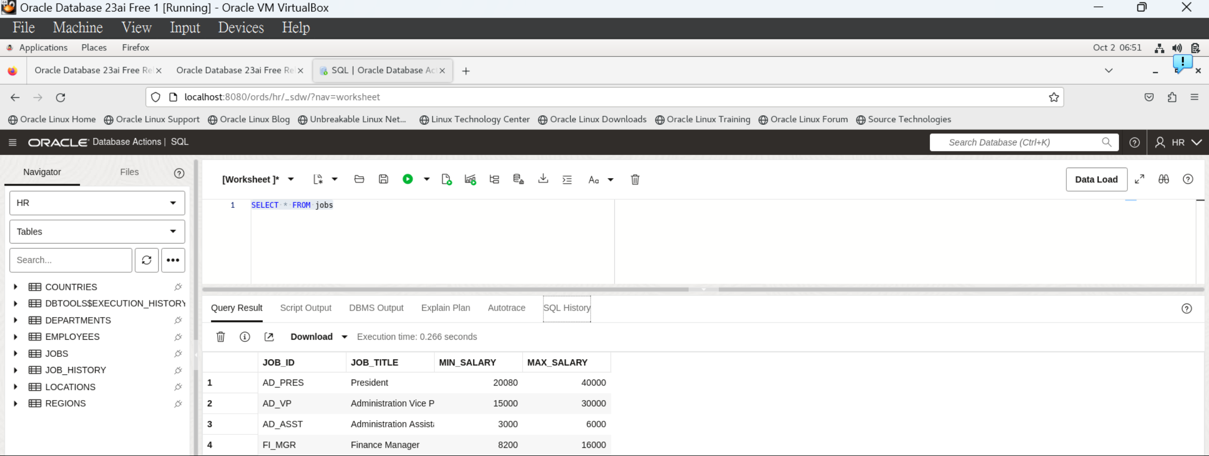Pin the DEPARTMENTS table
The width and height of the screenshot is (1209, 456).
pos(178,320)
